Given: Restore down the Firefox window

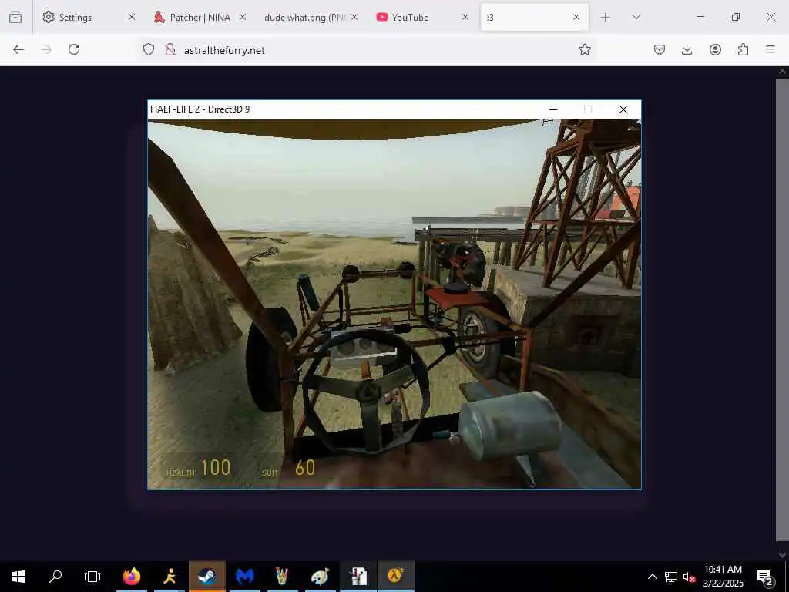Looking at the screenshot, I should 735,17.
